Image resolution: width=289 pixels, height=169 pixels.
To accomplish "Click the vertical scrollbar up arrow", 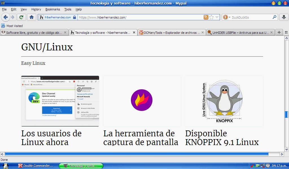I will pos(286,38).
